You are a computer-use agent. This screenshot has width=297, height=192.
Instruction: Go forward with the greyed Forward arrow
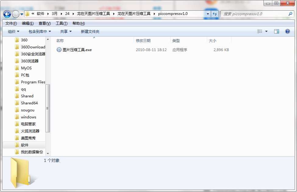pos(16,14)
